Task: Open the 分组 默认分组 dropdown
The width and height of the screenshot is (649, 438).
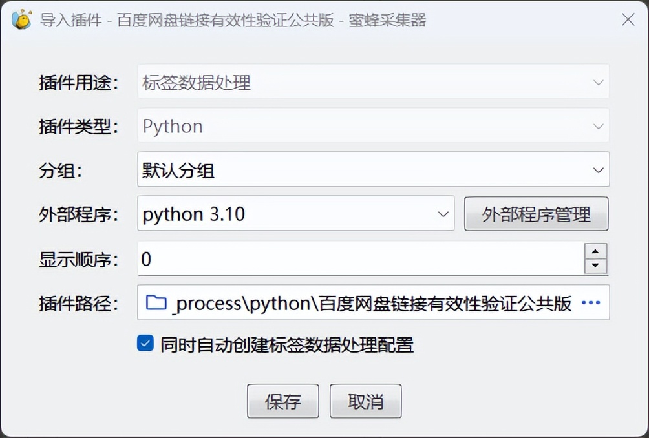Action: click(598, 170)
